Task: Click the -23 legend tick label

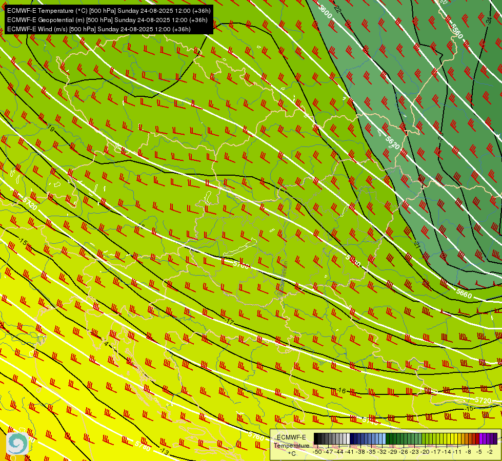Action: click(x=415, y=452)
